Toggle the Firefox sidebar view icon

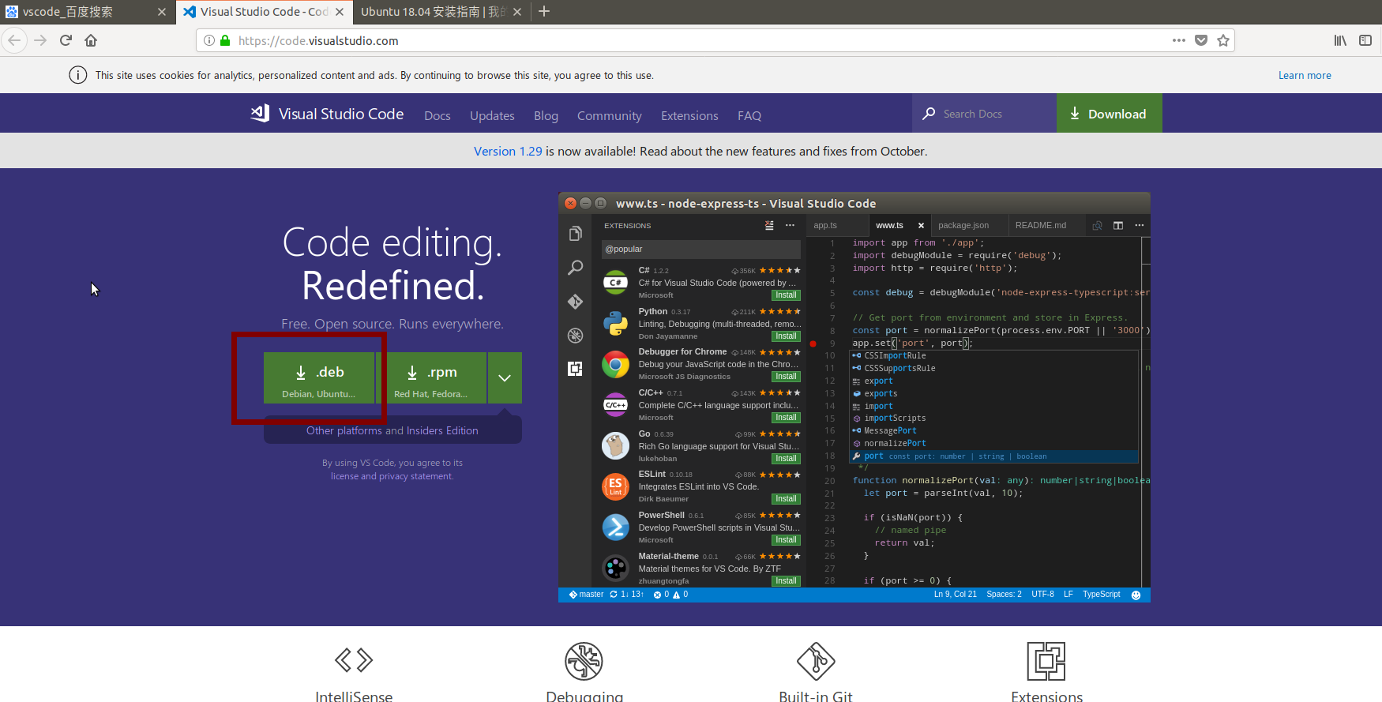(x=1365, y=40)
